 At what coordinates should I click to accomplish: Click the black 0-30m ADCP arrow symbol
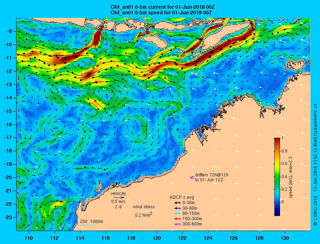click(178, 203)
